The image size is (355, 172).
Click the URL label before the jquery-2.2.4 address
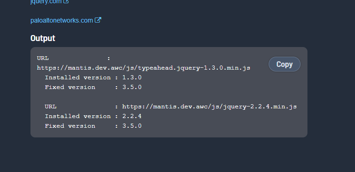50,107
